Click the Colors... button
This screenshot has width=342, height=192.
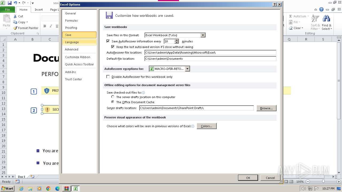point(207,126)
